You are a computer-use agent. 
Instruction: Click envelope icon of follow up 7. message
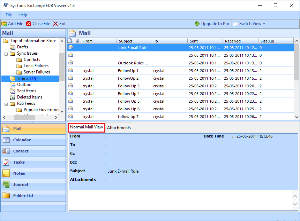(x=71, y=116)
